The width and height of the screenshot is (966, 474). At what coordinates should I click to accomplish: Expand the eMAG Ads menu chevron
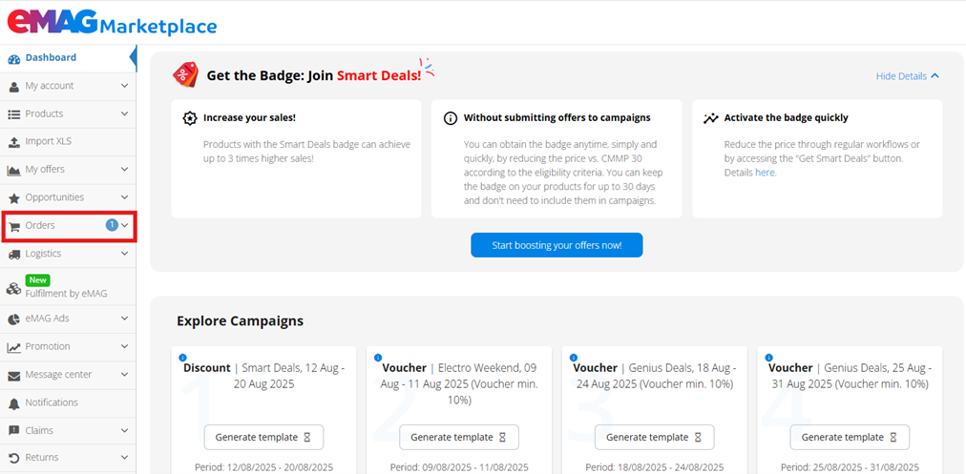(124, 319)
